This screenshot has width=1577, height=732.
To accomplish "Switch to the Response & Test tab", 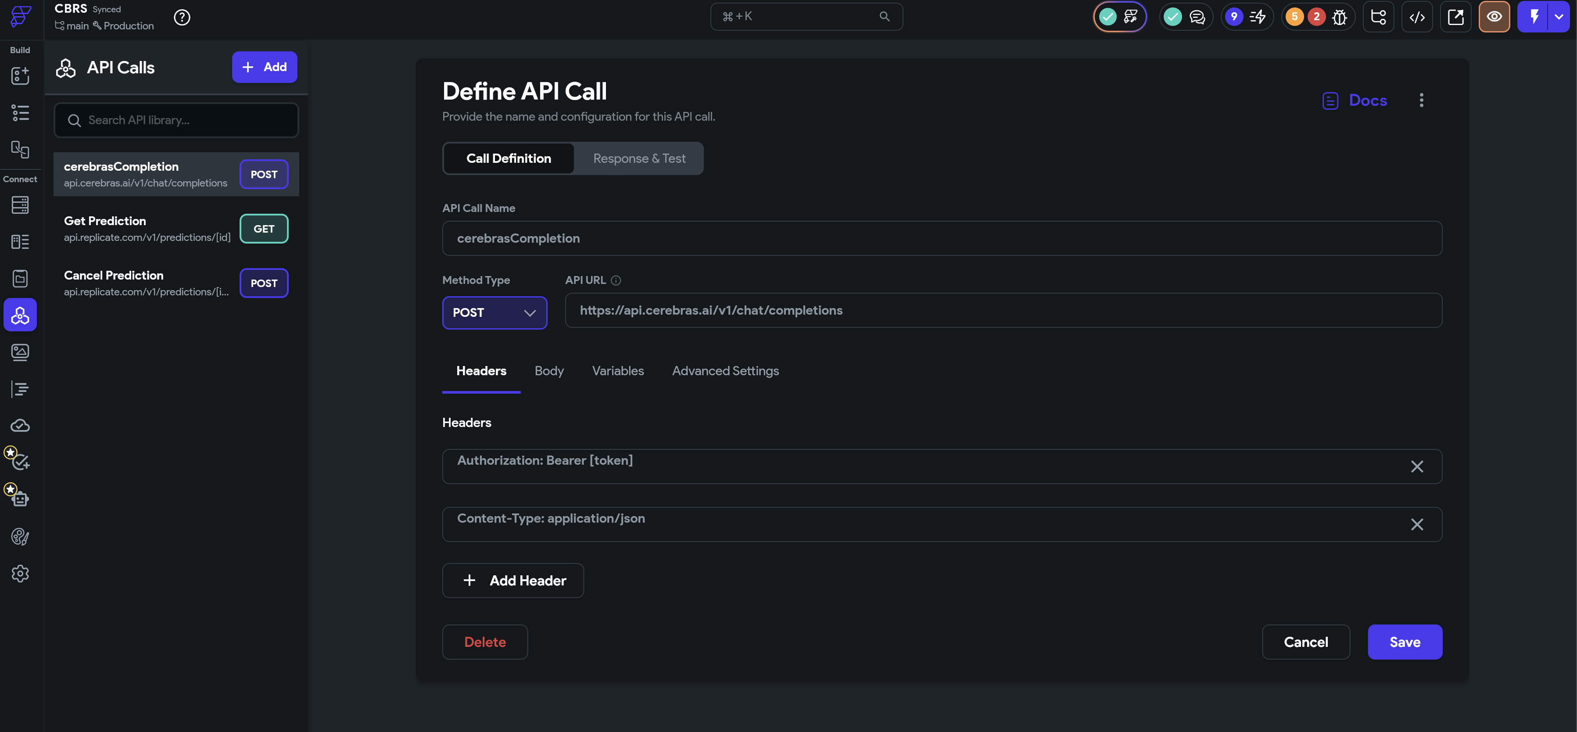I will tap(638, 158).
